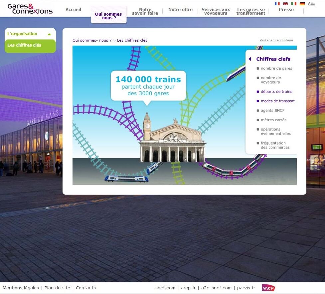Open the Presse menu item

[x=286, y=10]
